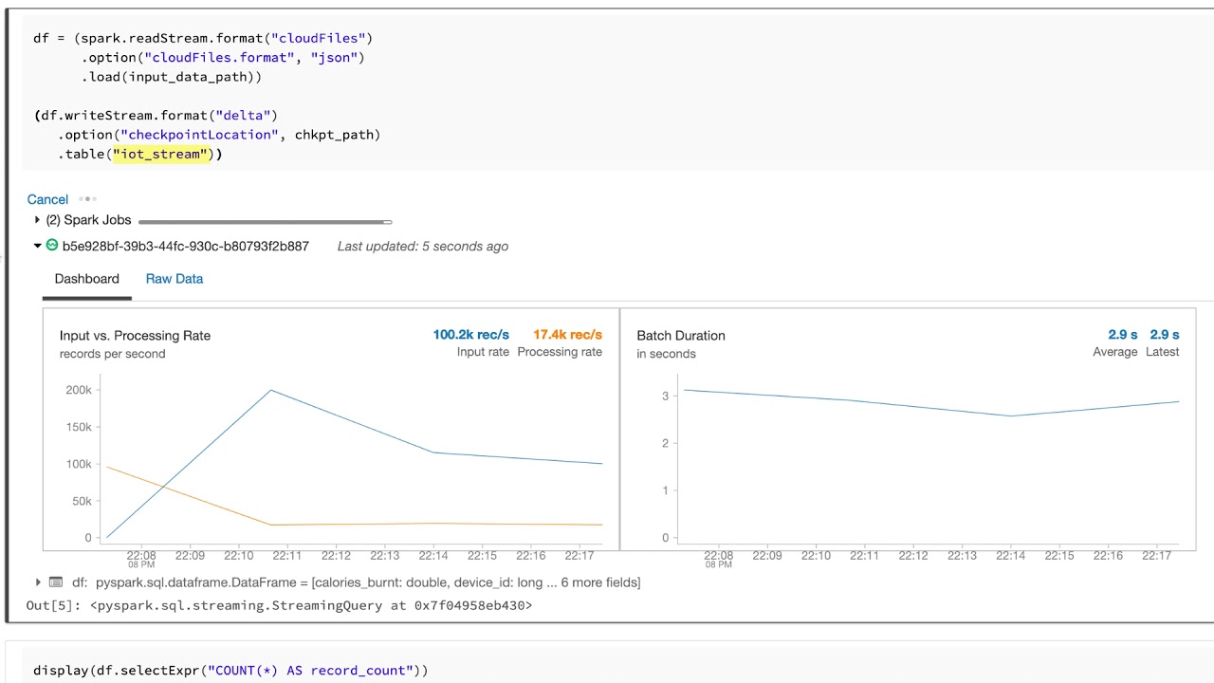Image resolution: width=1214 pixels, height=683 pixels.
Task: Click the streaming query ID b5e928bf-39b3-44fc-930c-b80793f2b887
Action: pyautogui.click(x=186, y=246)
